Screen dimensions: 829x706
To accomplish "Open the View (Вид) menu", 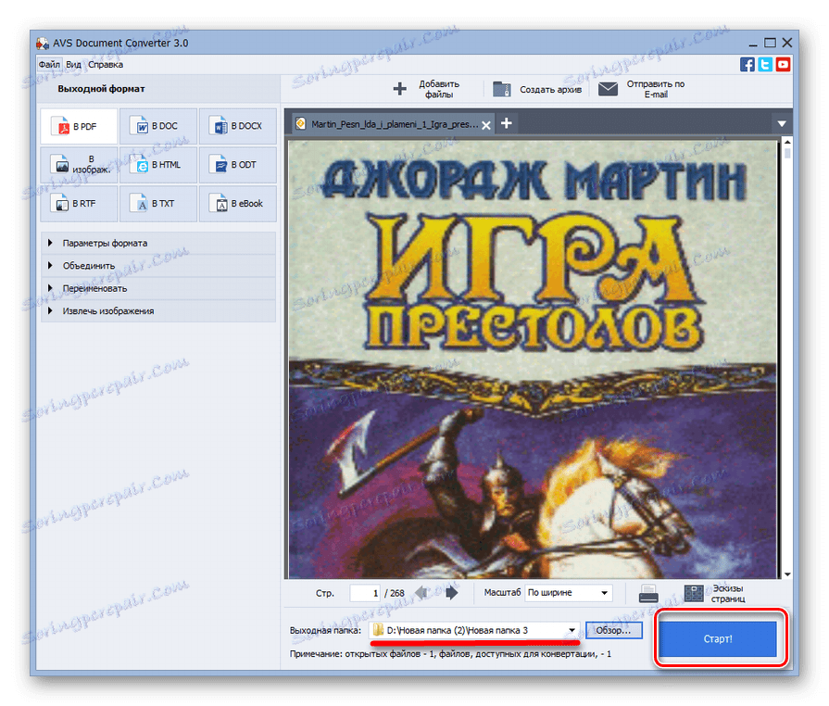I will coord(73,65).
